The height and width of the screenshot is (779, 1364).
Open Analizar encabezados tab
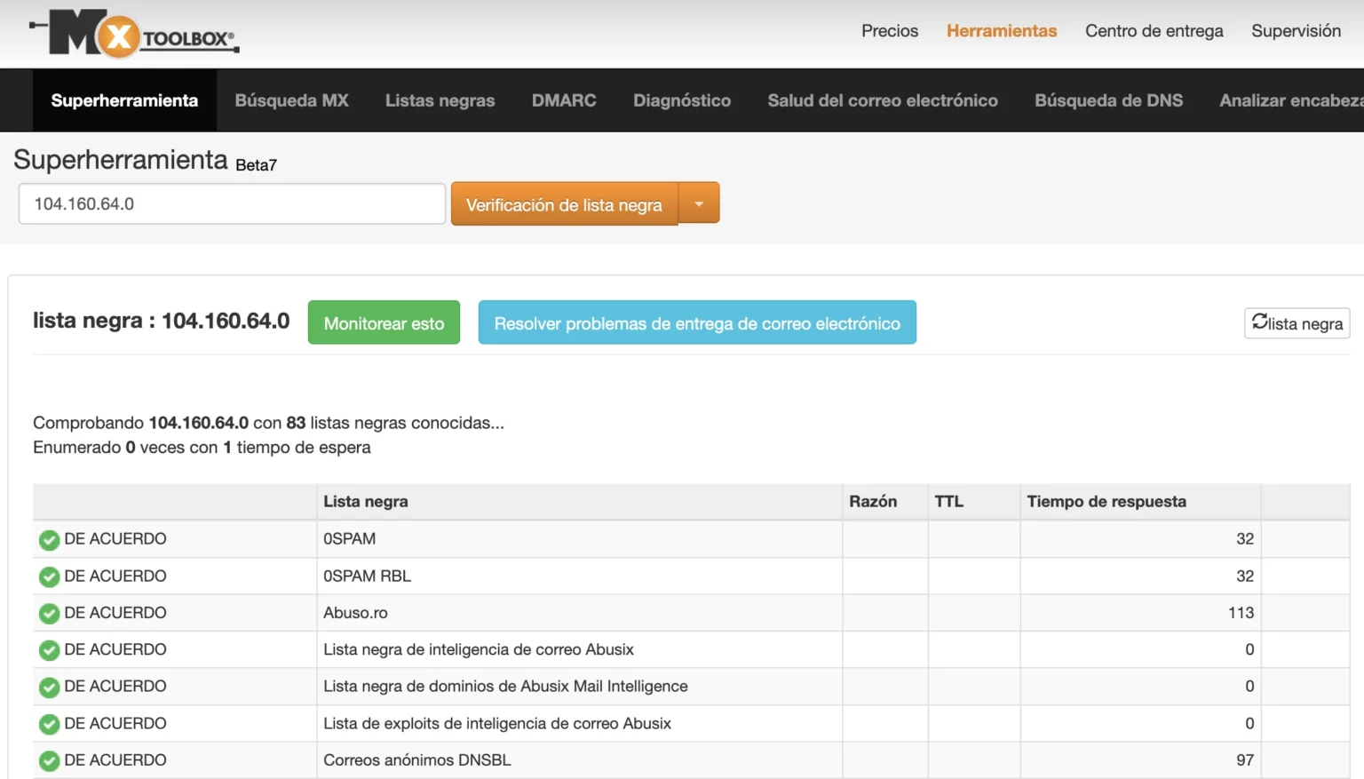pos(1291,100)
